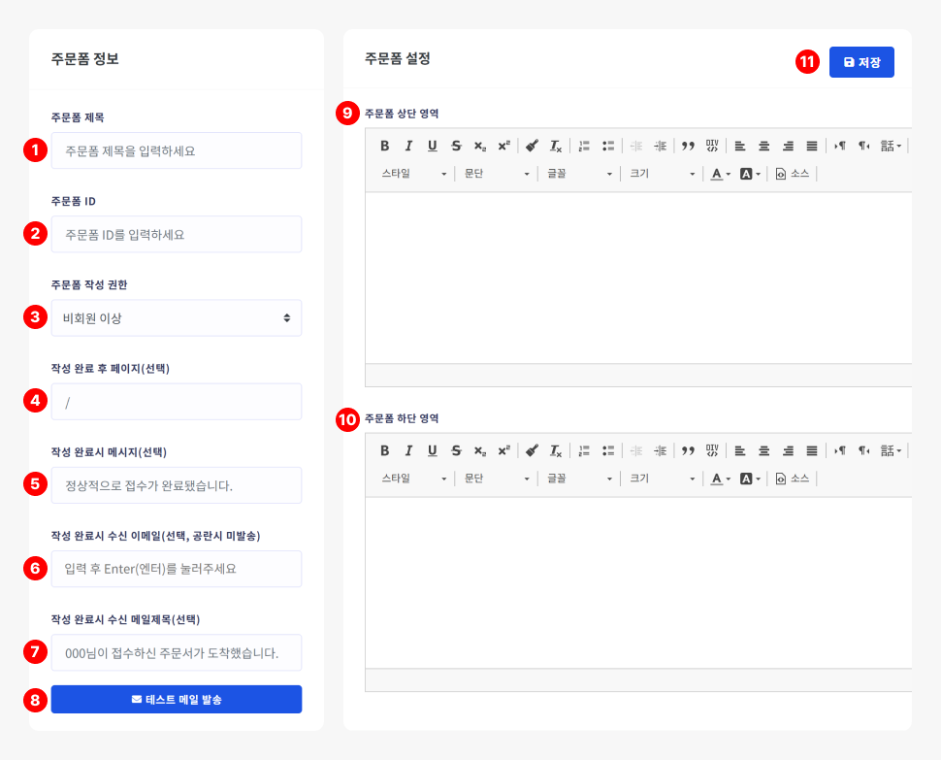Image resolution: width=941 pixels, height=760 pixels.
Task: Insert numbered list in top area editor
Action: click(584, 146)
